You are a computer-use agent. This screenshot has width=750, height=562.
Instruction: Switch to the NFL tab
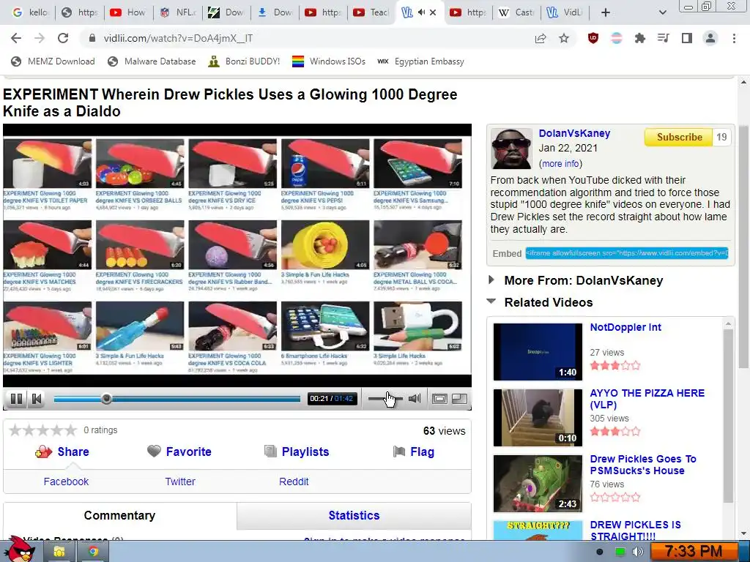coord(178,12)
